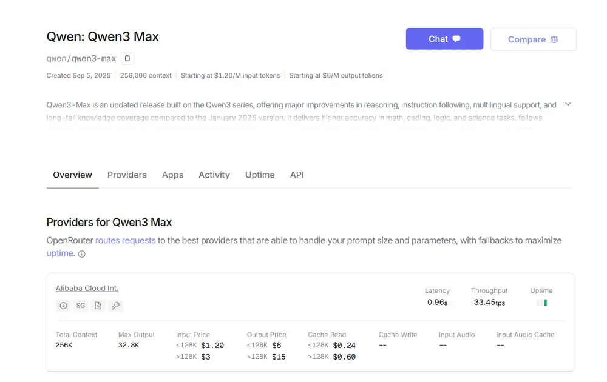Click the compare scales icon beside Compare
Image resolution: width=607 pixels, height=382 pixels.
pos(553,39)
